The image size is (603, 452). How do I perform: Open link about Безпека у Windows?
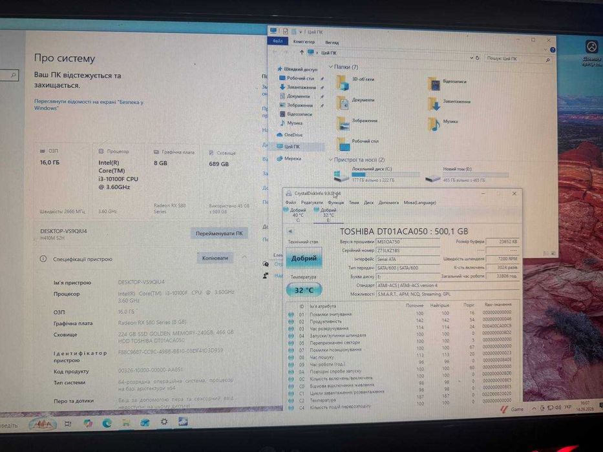click(89, 105)
